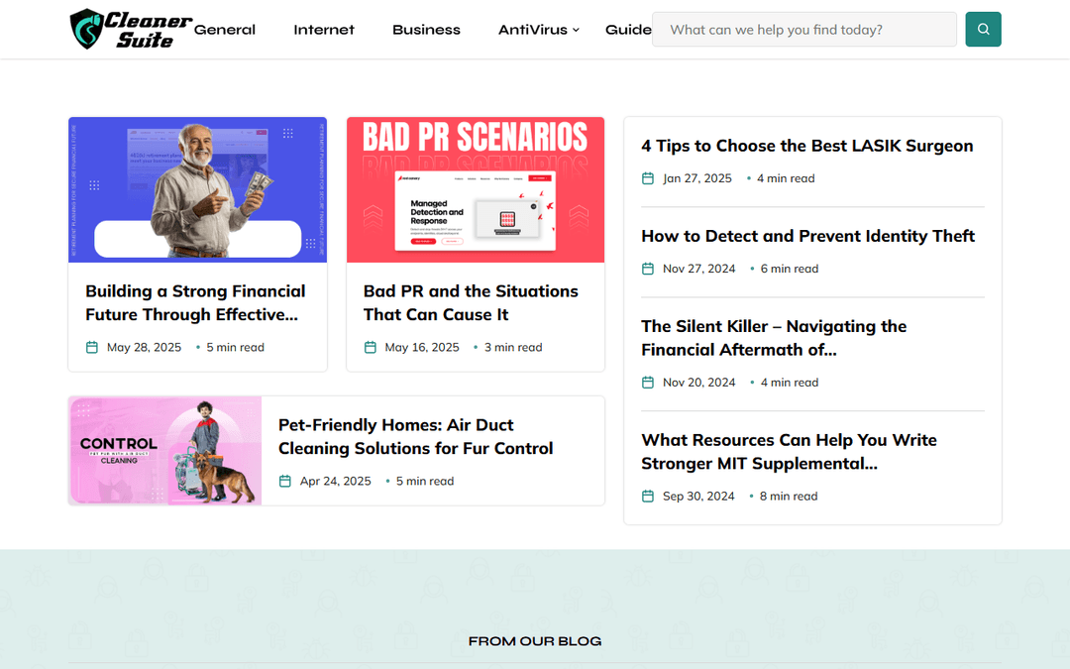Open 'The Silent Killer – Navigating' article
The width and height of the screenshot is (1070, 669).
(774, 338)
